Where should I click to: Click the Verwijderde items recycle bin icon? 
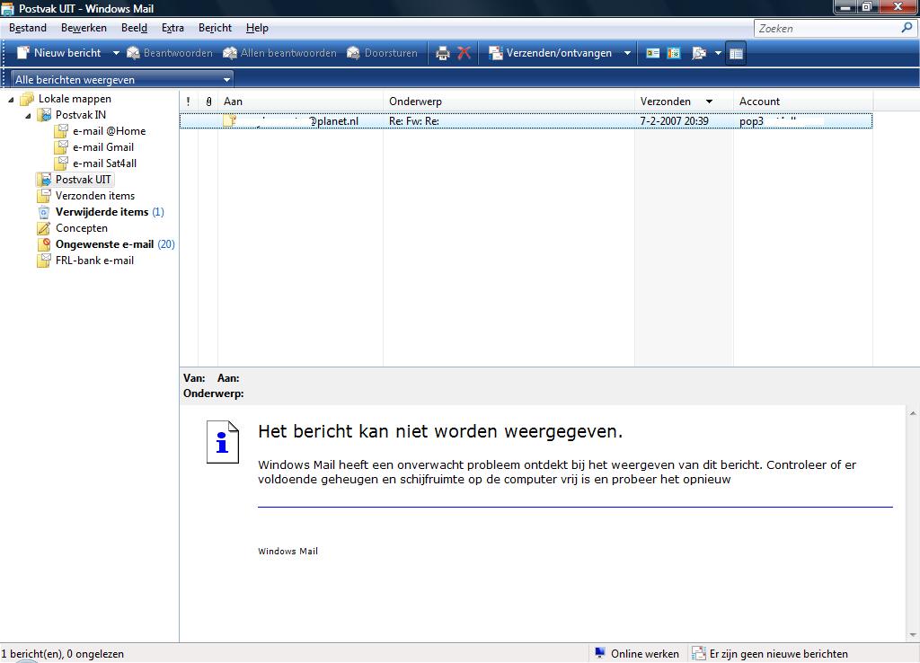tap(44, 212)
